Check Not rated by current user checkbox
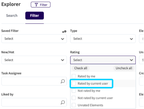 pyautogui.click(x=74, y=98)
